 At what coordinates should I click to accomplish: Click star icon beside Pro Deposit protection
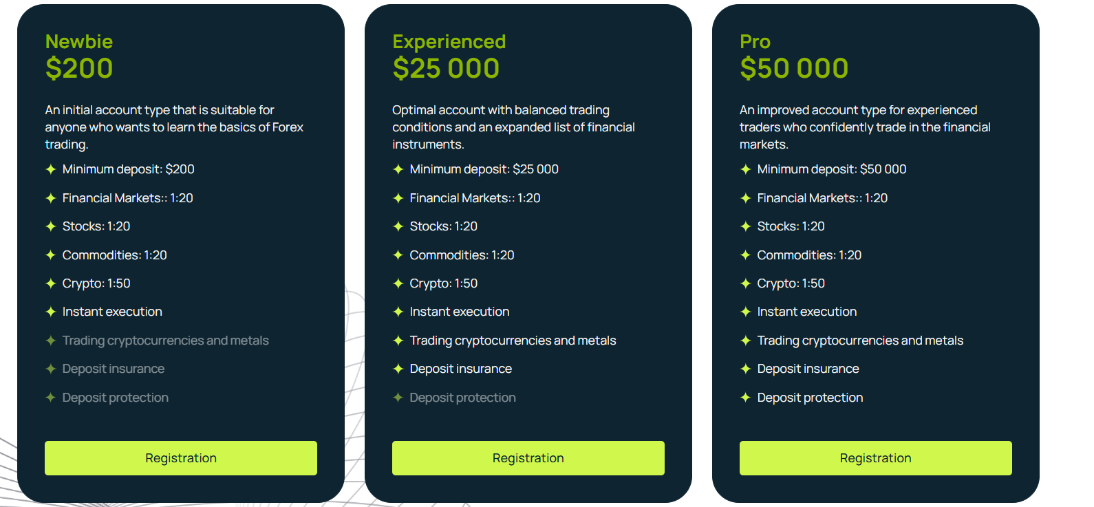pos(745,398)
